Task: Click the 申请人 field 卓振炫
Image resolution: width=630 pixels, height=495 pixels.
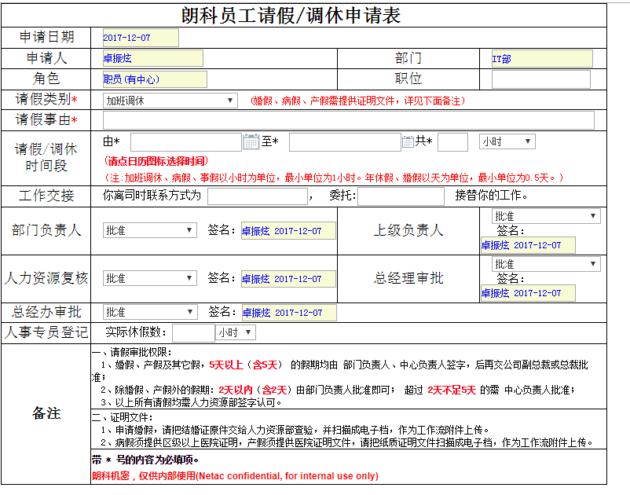Action: (153, 58)
